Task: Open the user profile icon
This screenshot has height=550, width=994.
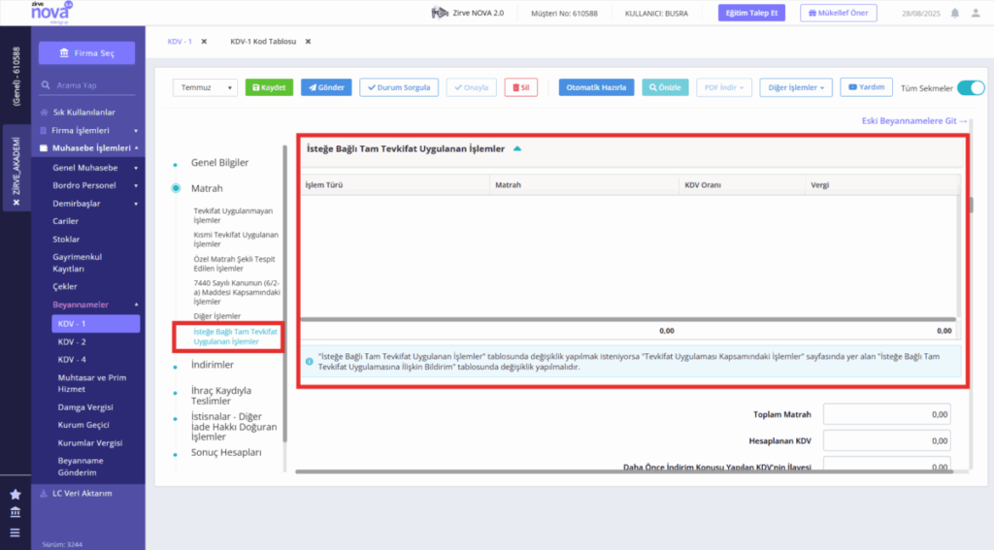Action: tap(976, 13)
